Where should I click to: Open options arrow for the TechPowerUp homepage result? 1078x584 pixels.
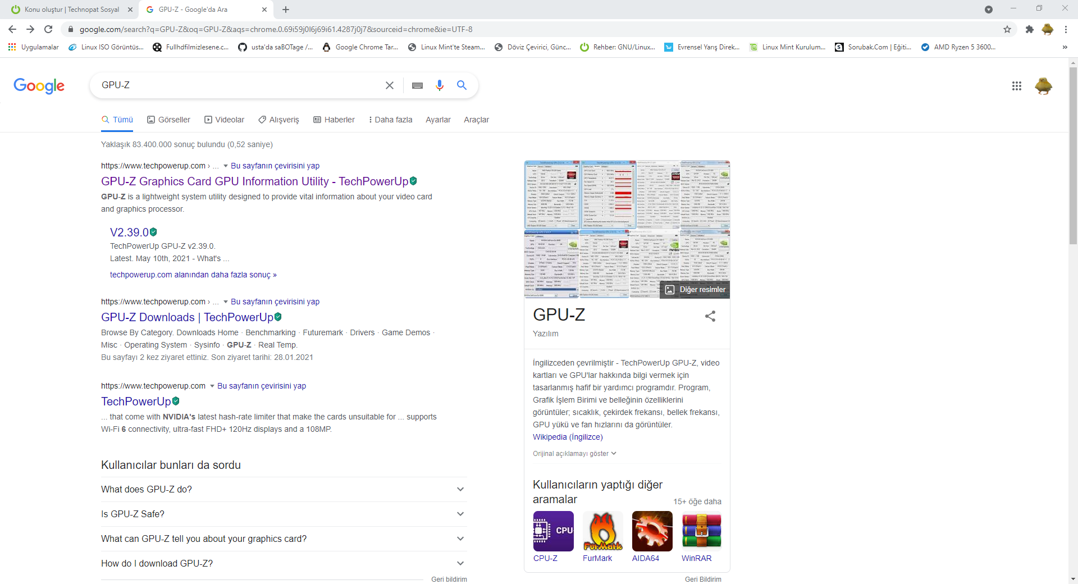[212, 386]
